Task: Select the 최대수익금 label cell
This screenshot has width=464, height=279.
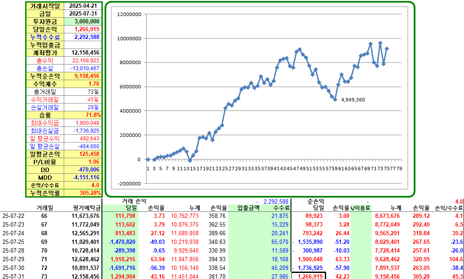Action: (x=45, y=123)
